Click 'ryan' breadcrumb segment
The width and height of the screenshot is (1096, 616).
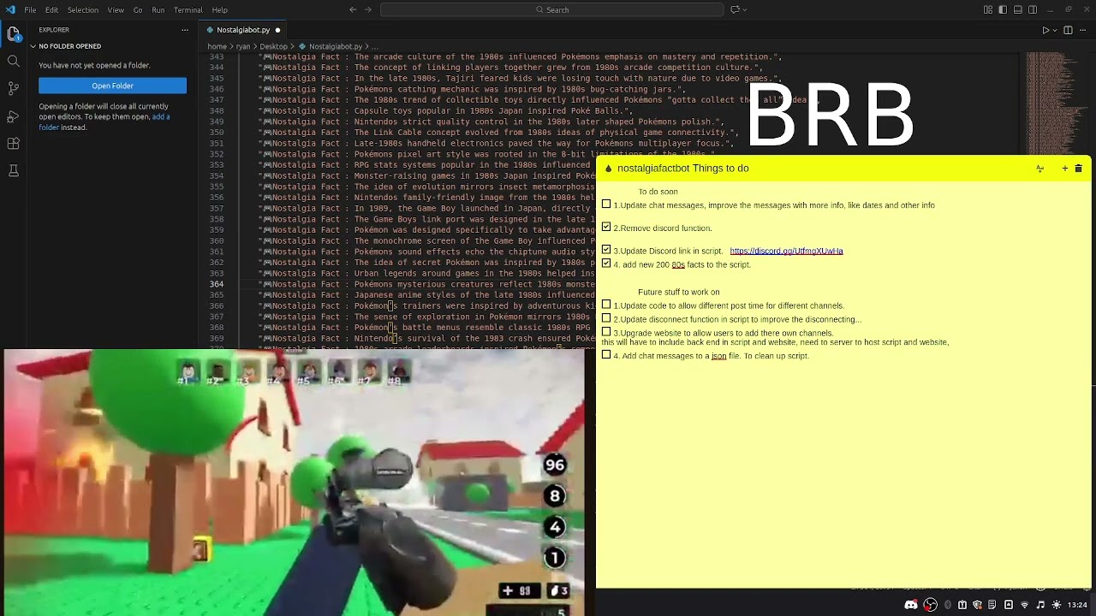click(x=244, y=46)
